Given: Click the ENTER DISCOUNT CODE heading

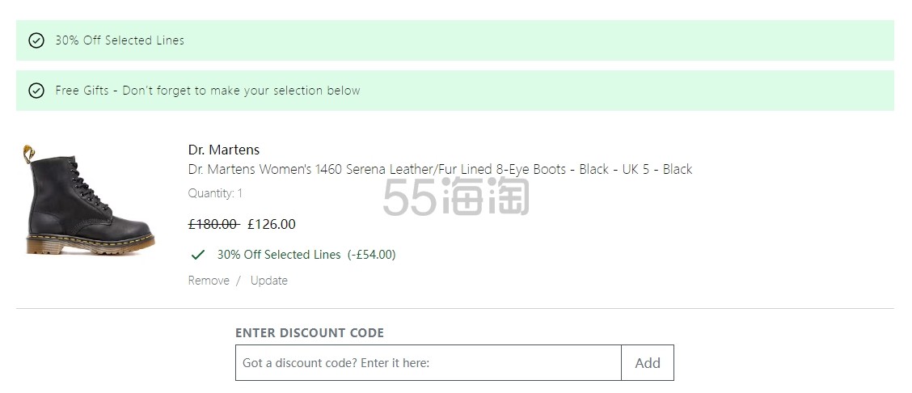Looking at the screenshot, I should [x=310, y=332].
